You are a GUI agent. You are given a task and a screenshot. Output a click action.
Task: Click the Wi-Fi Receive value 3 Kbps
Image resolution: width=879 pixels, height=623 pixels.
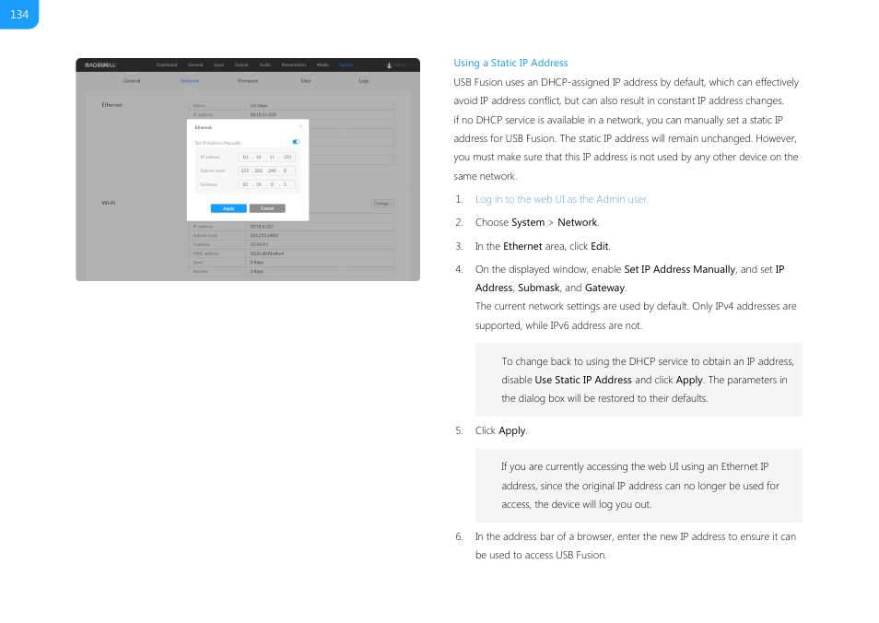257,271
